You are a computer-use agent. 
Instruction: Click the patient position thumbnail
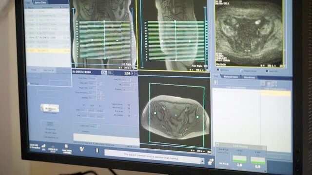click(x=50, y=108)
